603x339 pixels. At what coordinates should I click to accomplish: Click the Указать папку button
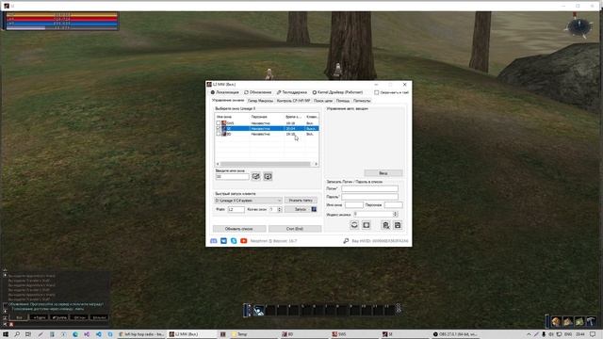click(301, 201)
